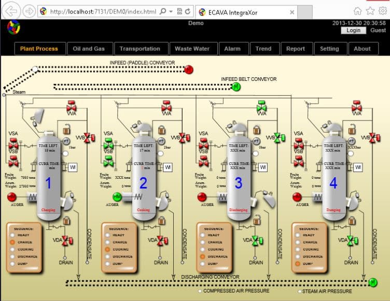
Task: Open browser tools gear icon
Action: [x=383, y=11]
